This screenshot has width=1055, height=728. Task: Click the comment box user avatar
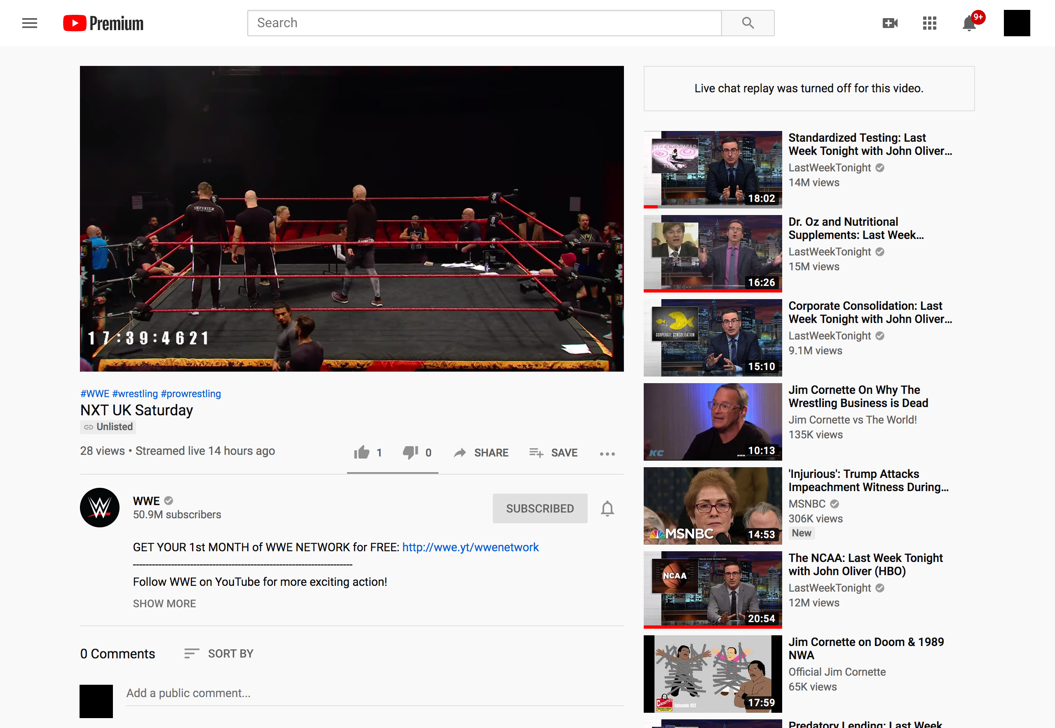[96, 701]
